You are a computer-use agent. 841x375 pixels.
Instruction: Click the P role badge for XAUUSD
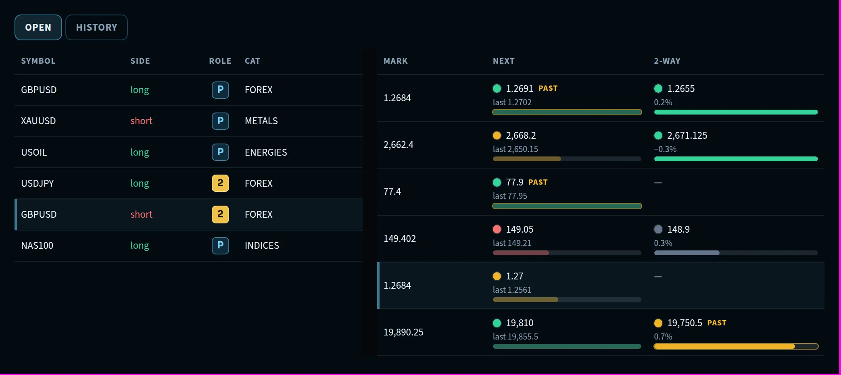(x=220, y=121)
